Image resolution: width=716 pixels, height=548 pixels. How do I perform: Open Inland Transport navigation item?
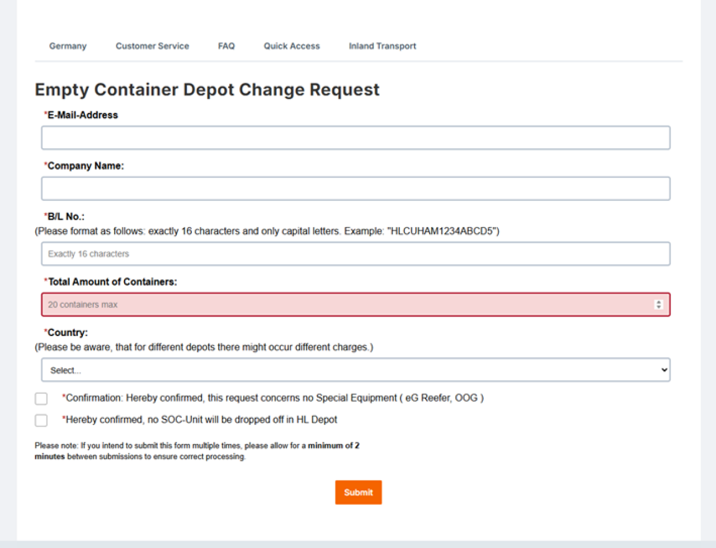[x=382, y=46]
